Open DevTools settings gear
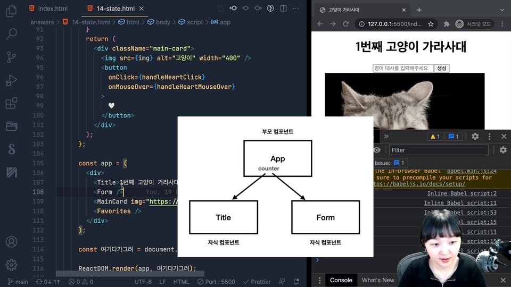The width and height of the screenshot is (511, 287). coord(475,137)
